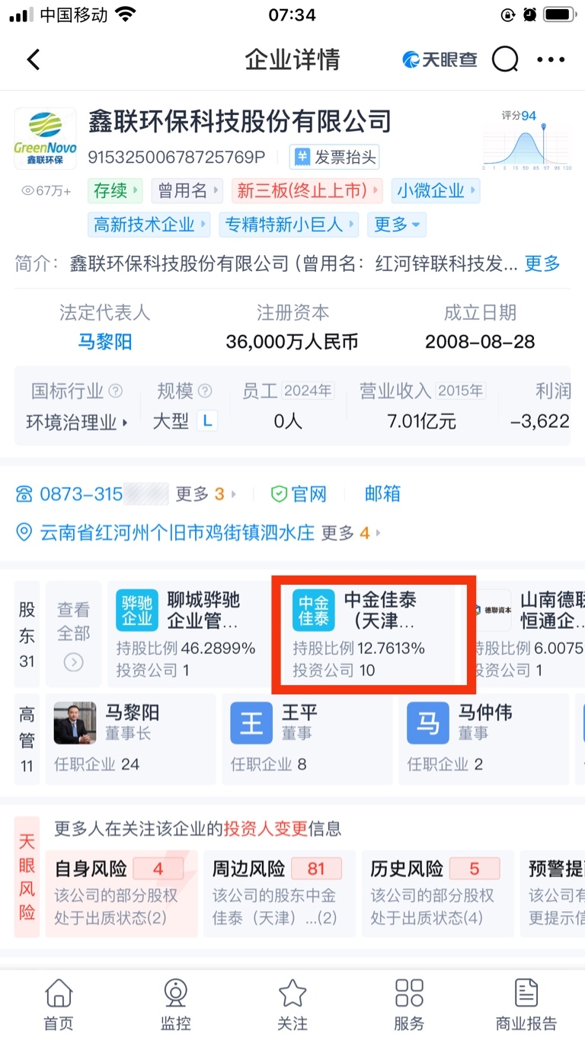This screenshot has height=1040, width=585.
Task: Open executive 王平 董事 card
Action: pyautogui.click(x=306, y=739)
